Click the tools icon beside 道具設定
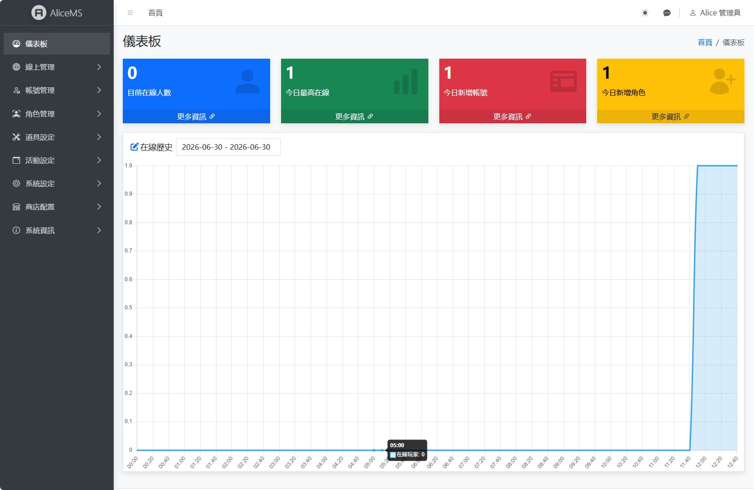 [x=16, y=137]
